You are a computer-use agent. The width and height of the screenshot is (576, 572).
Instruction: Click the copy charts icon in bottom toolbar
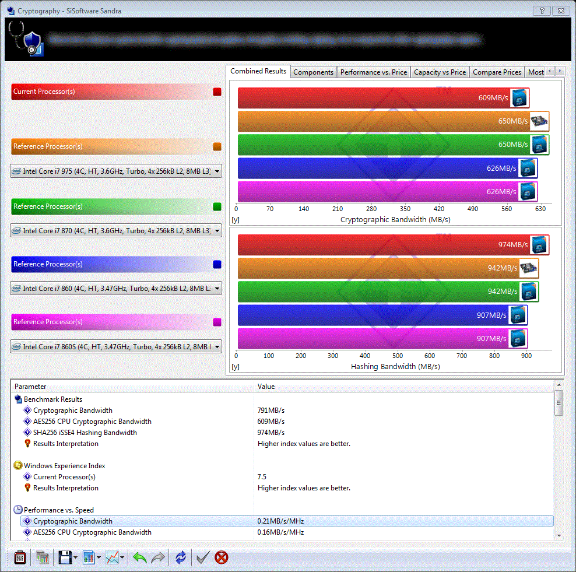coord(43,557)
